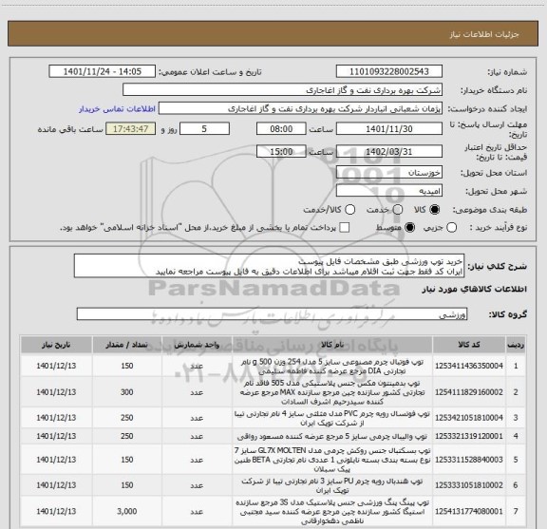Image resolution: width=547 pixels, height=529 pixels.
Task: Click the request creator name field
Action: [x=300, y=108]
